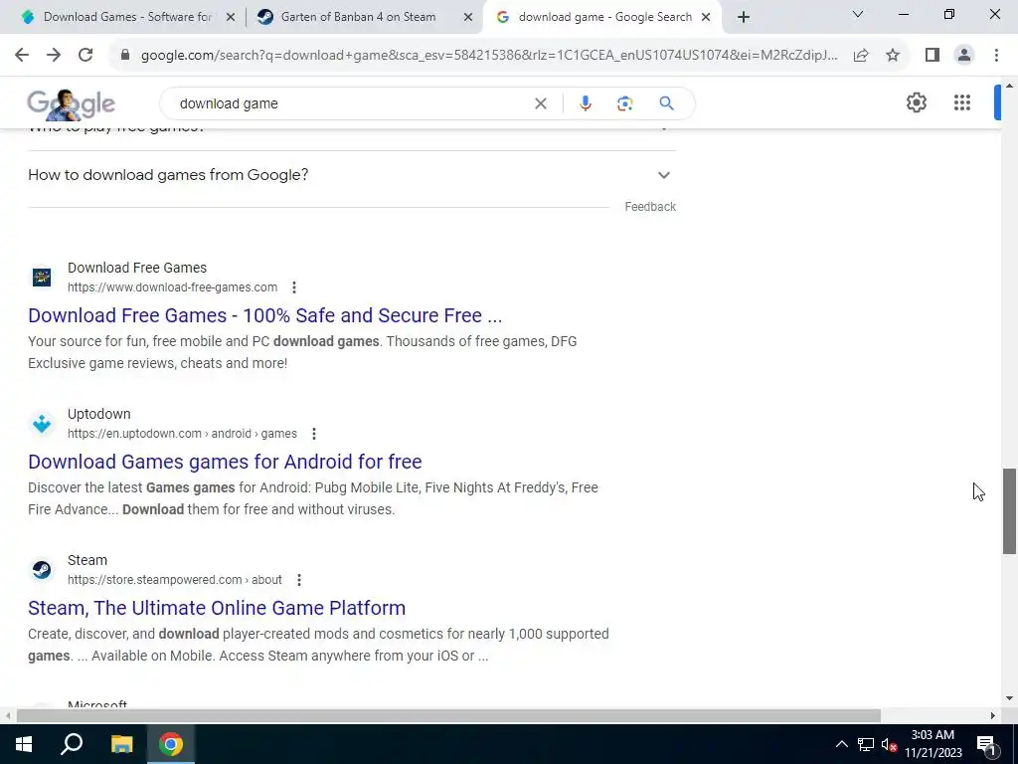Click the horizontal scrollbar thumb

(448, 715)
